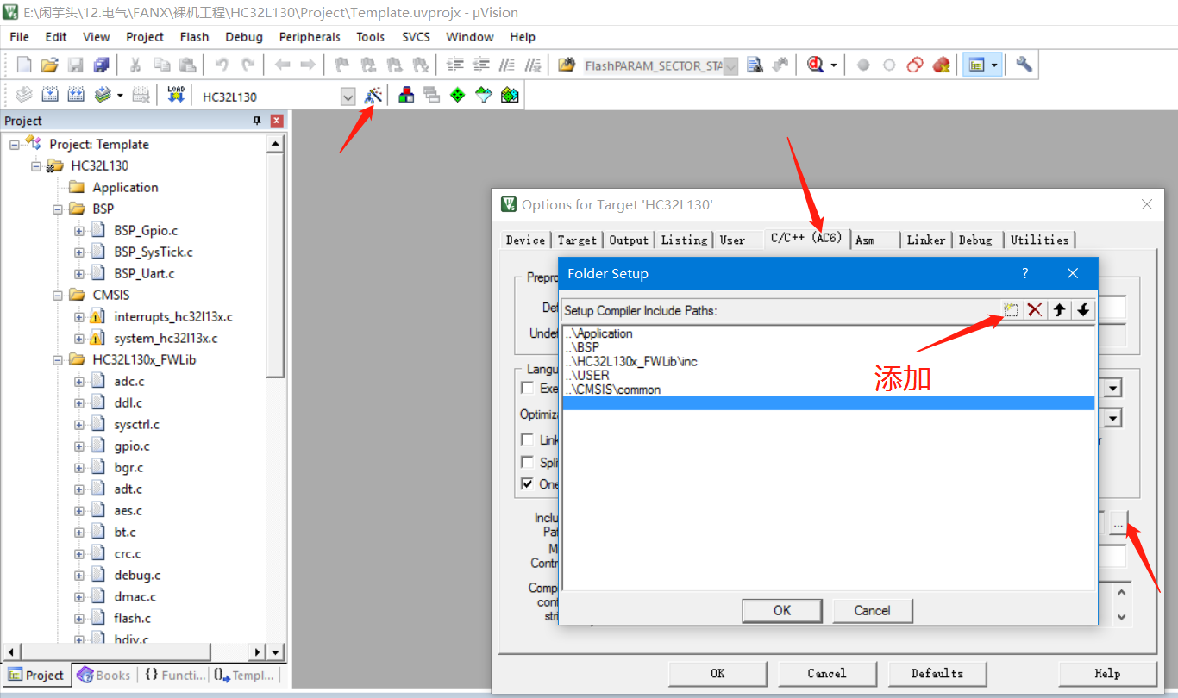Delete selected include path with red X
The image size is (1178, 698).
coord(1035,310)
